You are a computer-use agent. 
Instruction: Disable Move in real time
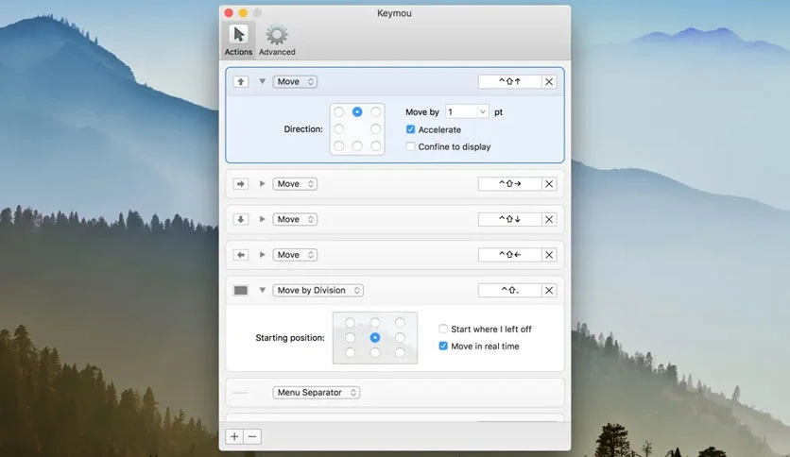click(x=443, y=346)
